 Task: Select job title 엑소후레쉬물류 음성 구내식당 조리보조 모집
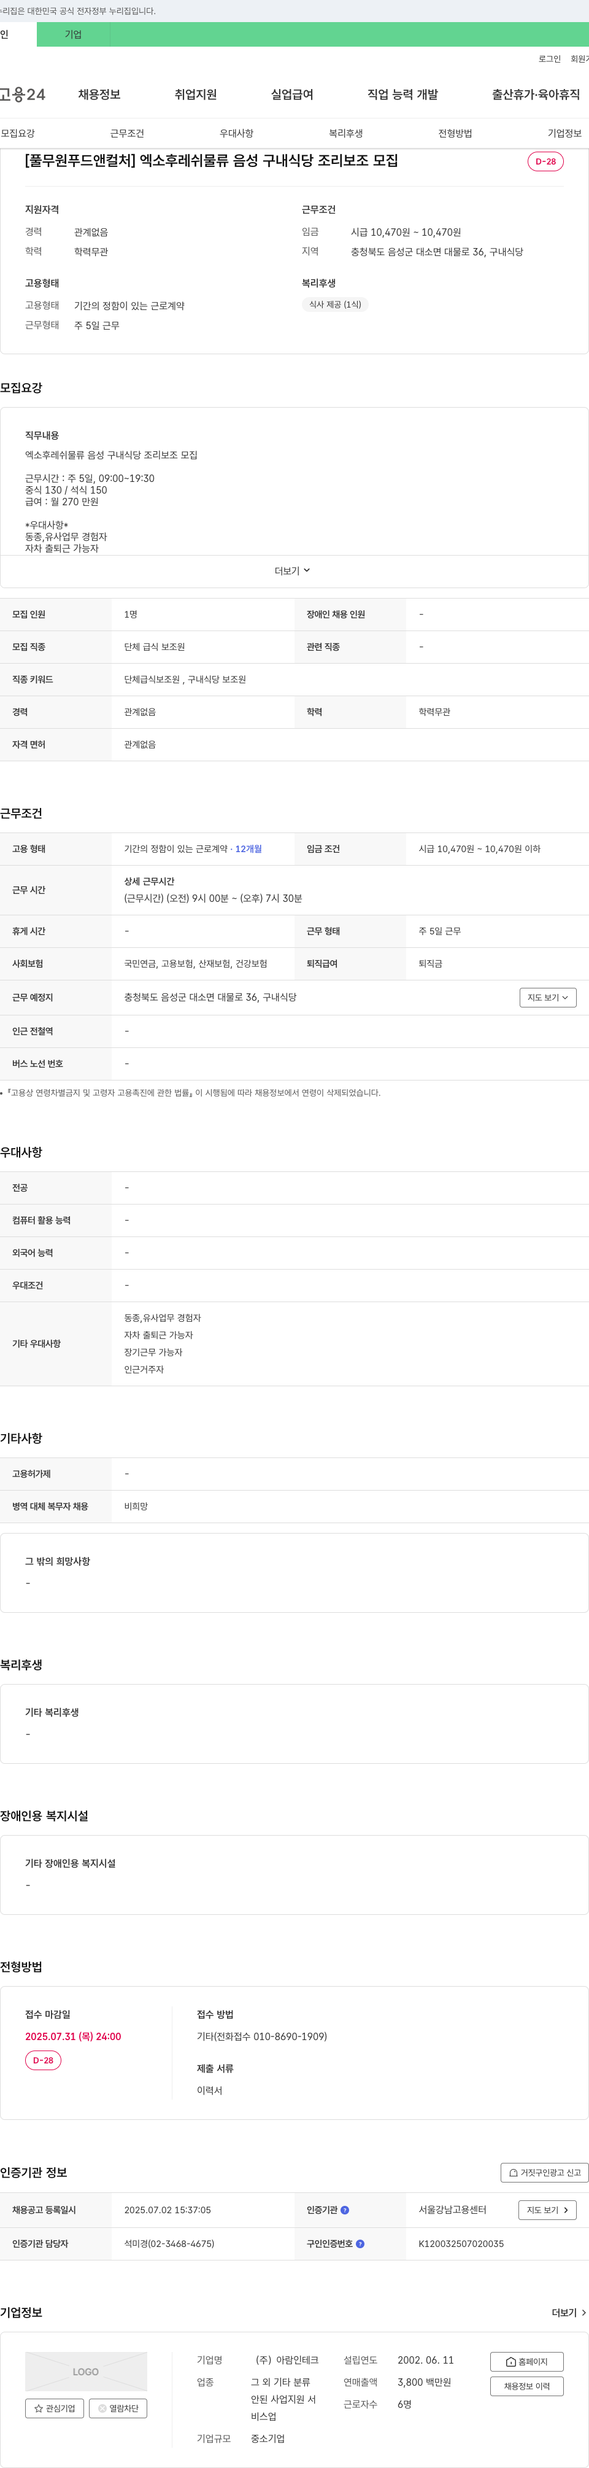[212, 161]
